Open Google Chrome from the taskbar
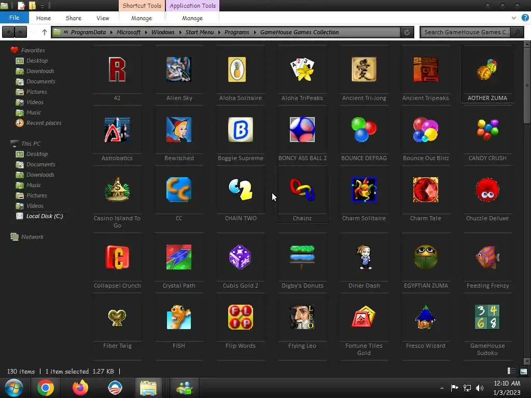This screenshot has width=531, height=398. 46,388
